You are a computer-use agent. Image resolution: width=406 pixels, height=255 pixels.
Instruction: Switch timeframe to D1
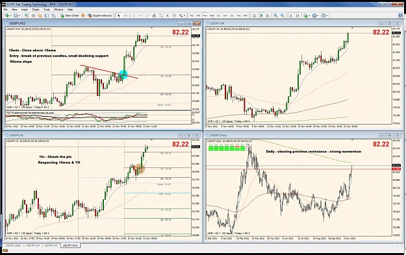232,16
